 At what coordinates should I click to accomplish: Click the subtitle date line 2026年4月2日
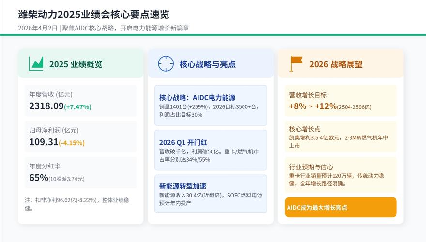click(x=37, y=28)
